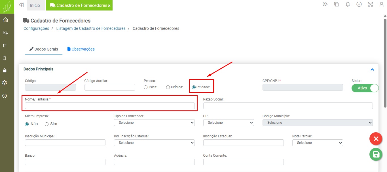This screenshot has height=172, width=387.
Task: Click into the Nome/Fantasia input field
Action: 110,106
